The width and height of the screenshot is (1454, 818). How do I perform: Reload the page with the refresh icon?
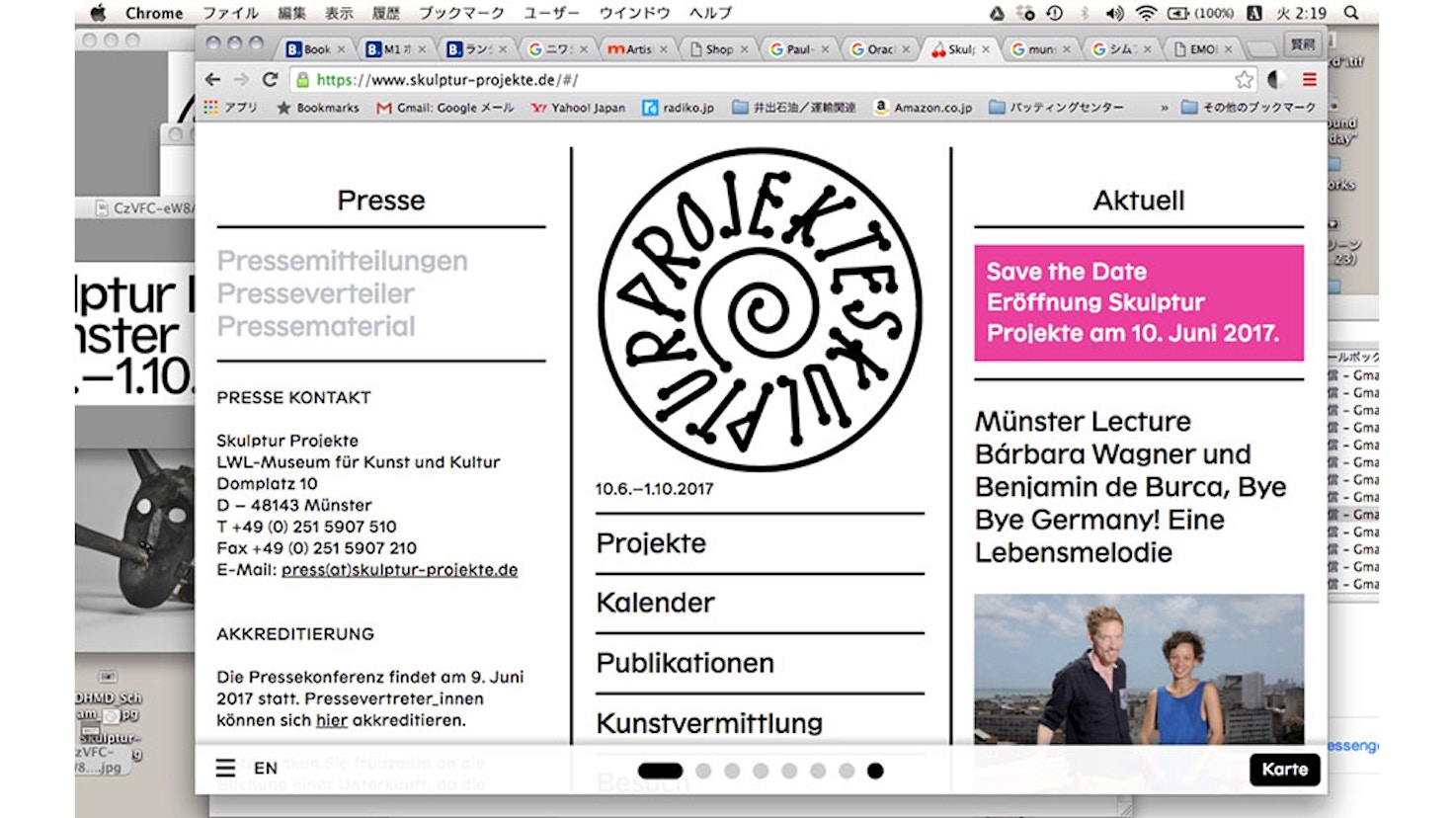click(x=270, y=79)
